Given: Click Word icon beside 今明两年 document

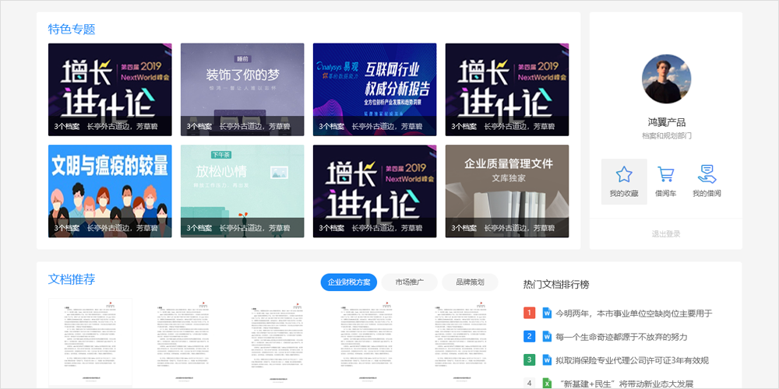Looking at the screenshot, I should (x=547, y=313).
